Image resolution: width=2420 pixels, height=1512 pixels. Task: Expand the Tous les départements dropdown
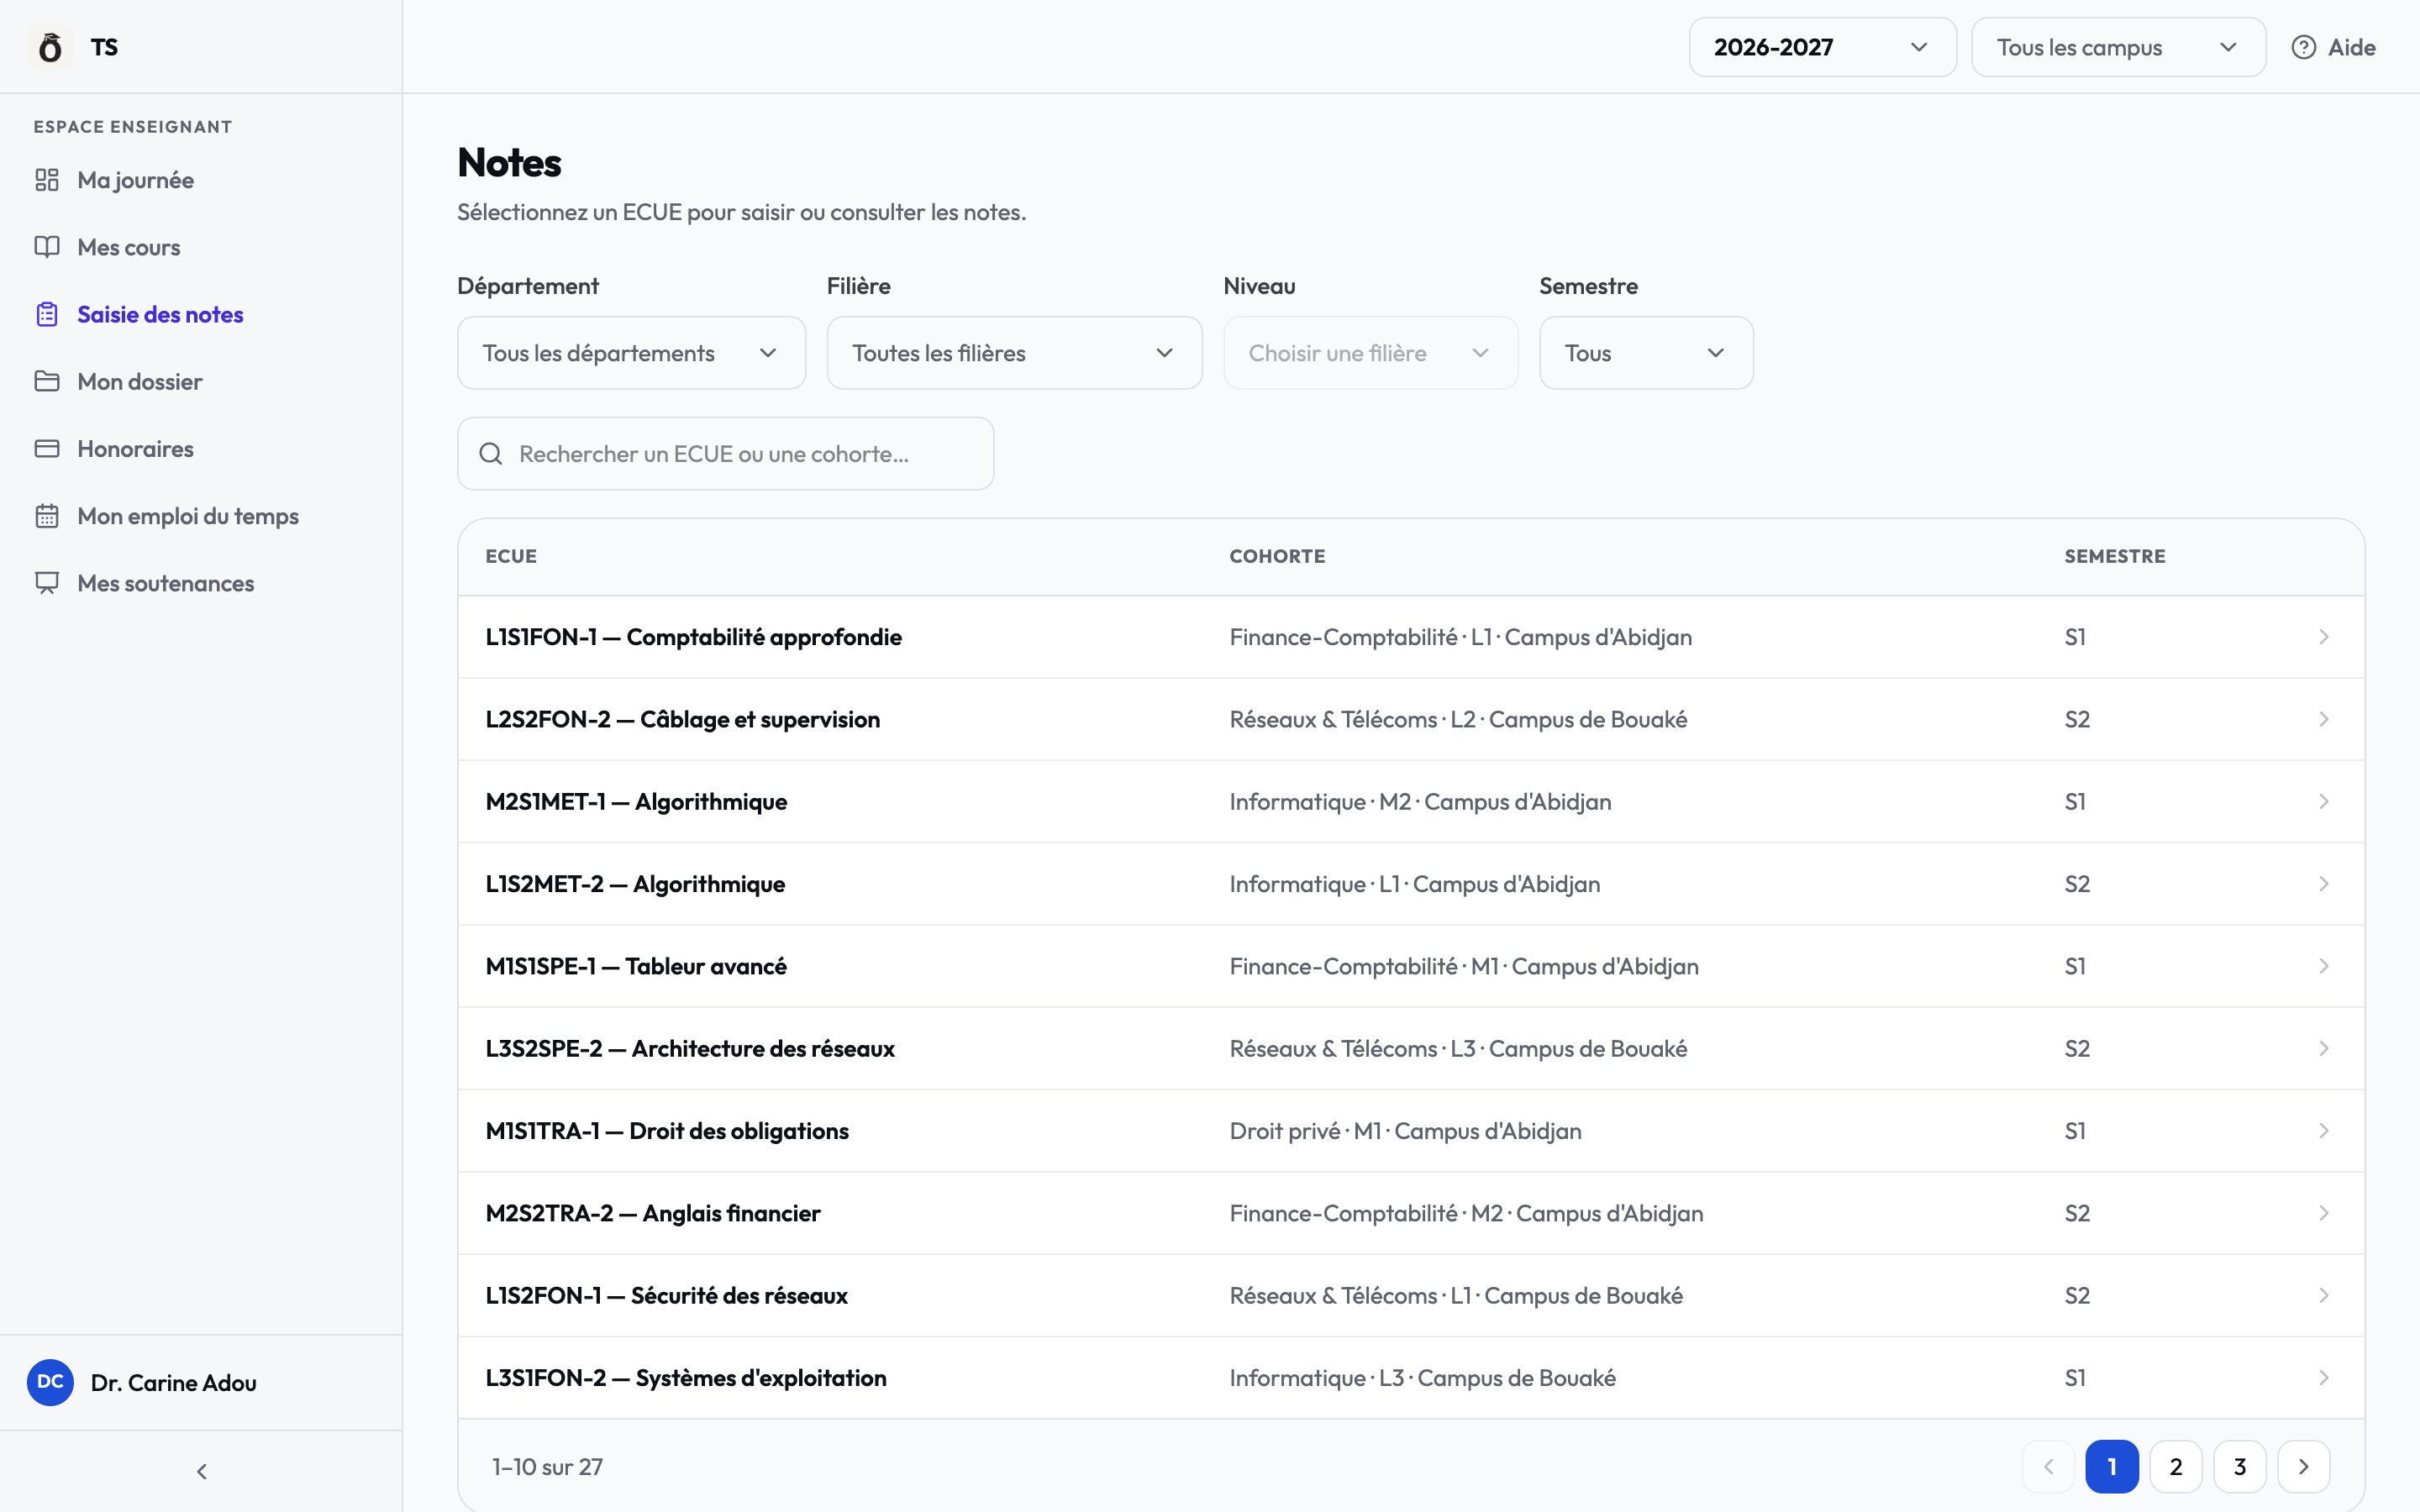pos(631,353)
